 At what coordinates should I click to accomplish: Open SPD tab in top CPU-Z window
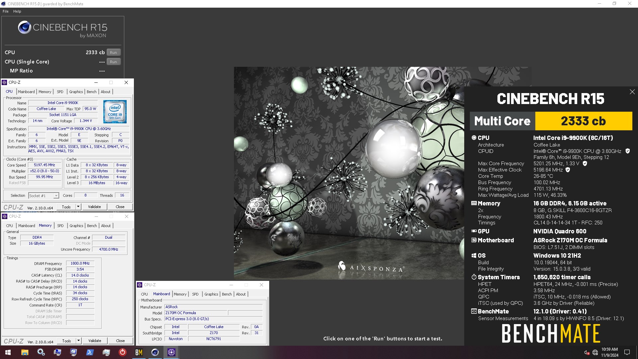click(60, 92)
